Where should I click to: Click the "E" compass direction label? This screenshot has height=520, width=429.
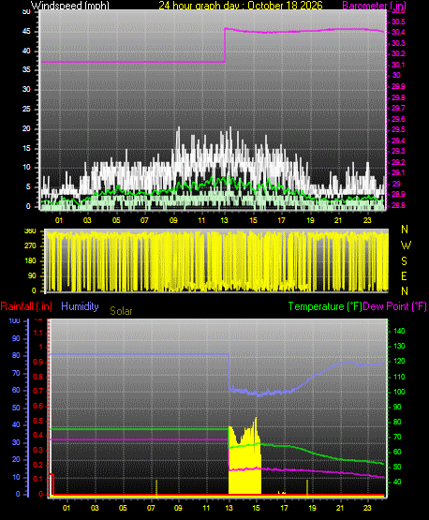click(404, 275)
